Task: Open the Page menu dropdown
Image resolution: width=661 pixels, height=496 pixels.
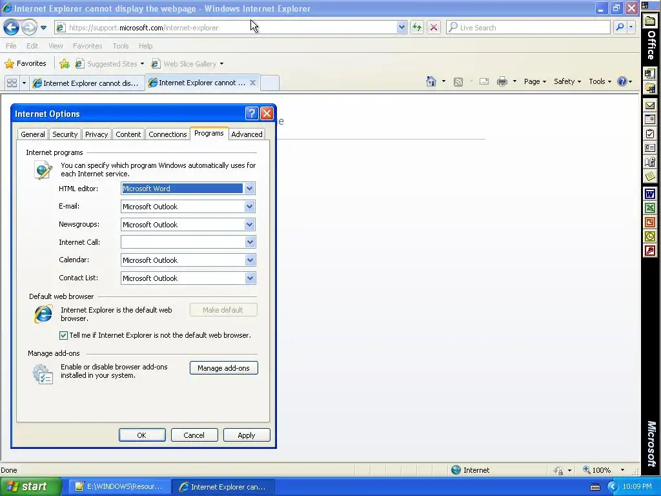Action: 534,81
